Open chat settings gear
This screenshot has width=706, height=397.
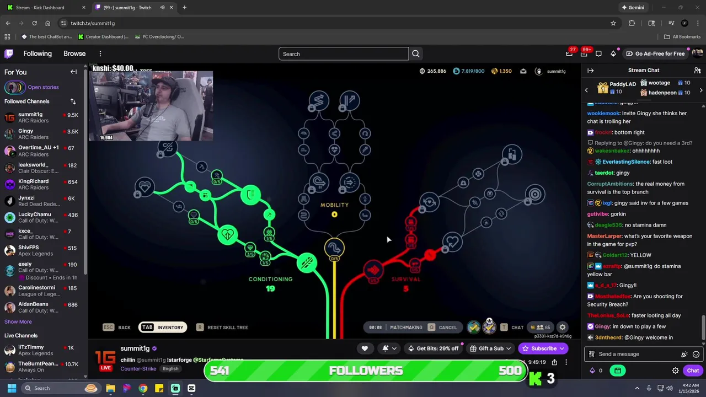pos(675,371)
